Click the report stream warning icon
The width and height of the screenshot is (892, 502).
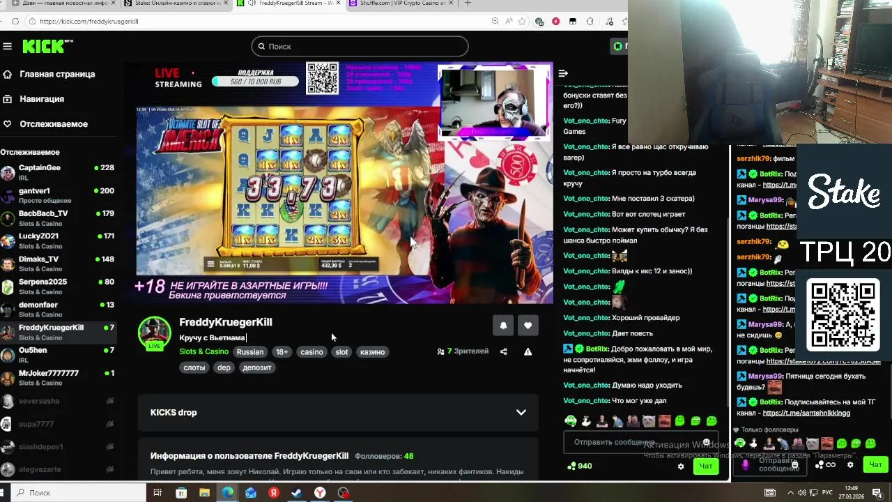[x=528, y=351]
